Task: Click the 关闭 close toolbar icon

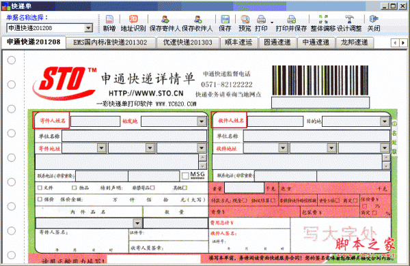Action: pyautogui.click(x=374, y=19)
